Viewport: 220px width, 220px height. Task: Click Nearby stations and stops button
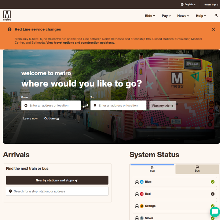pos(57,180)
